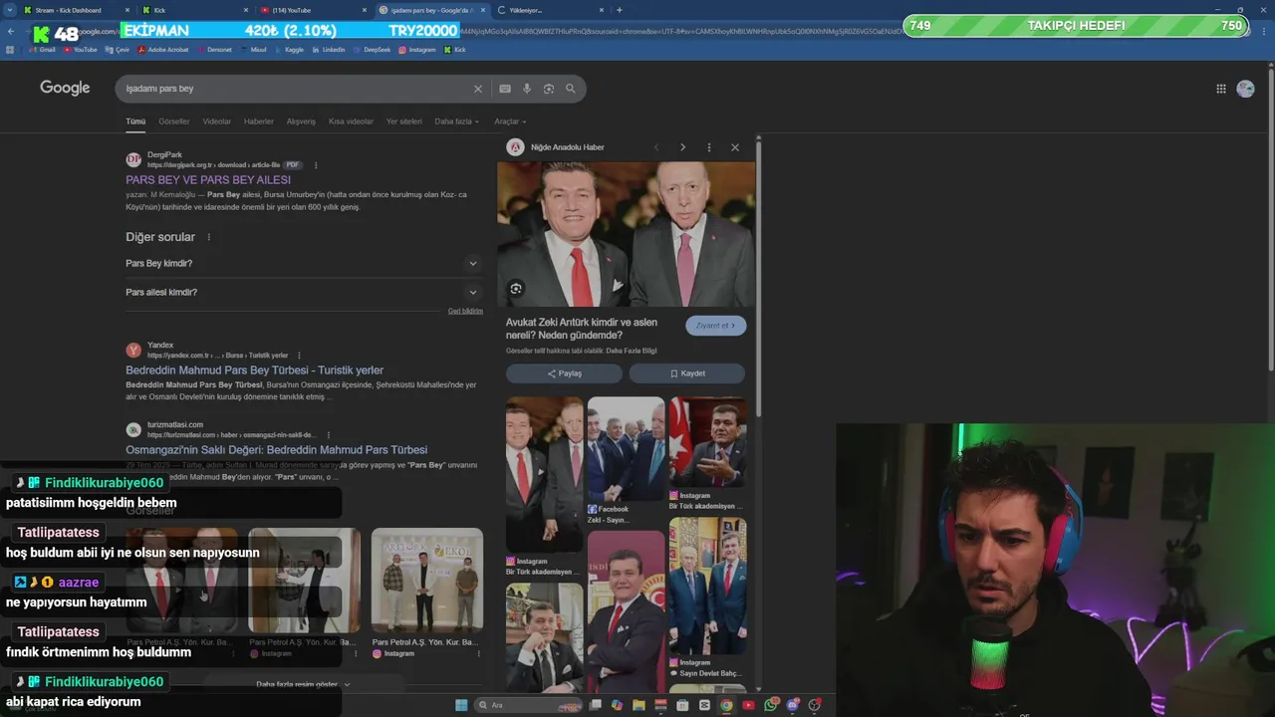This screenshot has height=717, width=1275.
Task: Open the DeepSeek bookmark
Action: pyautogui.click(x=372, y=50)
